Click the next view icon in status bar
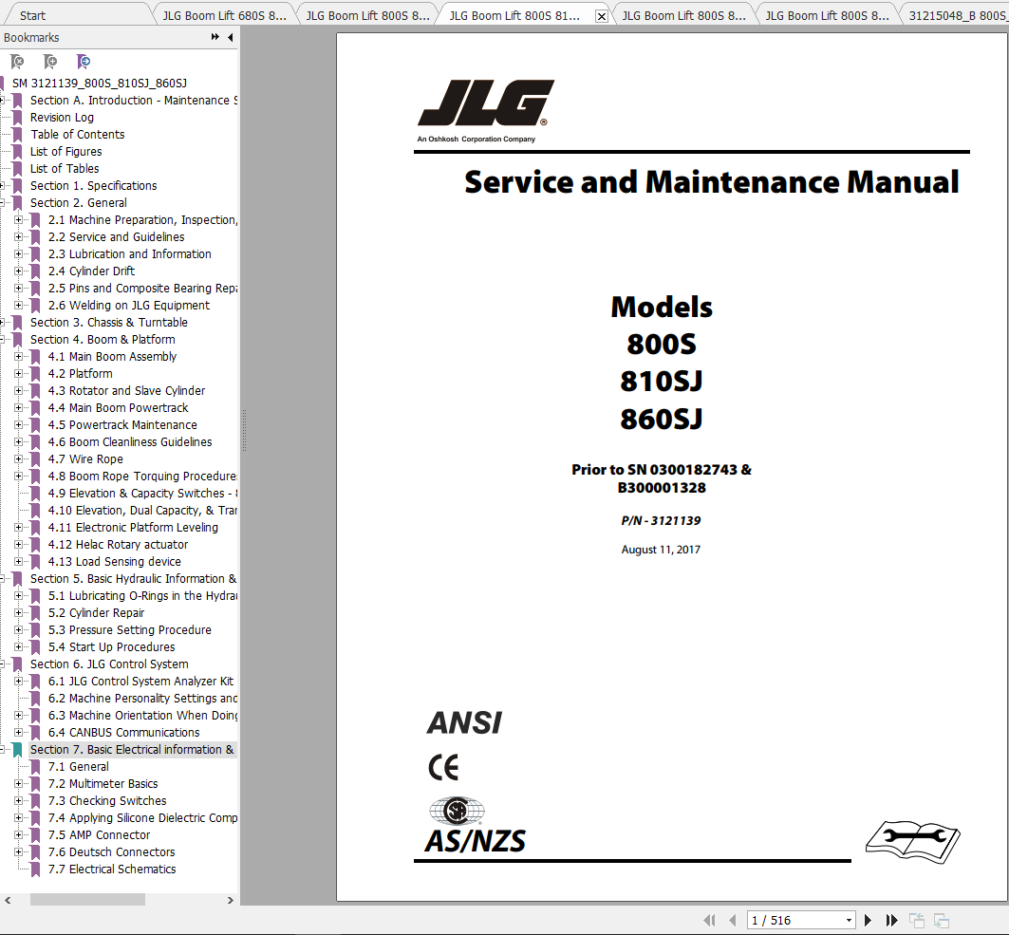The width and height of the screenshot is (1009, 935). (942, 921)
